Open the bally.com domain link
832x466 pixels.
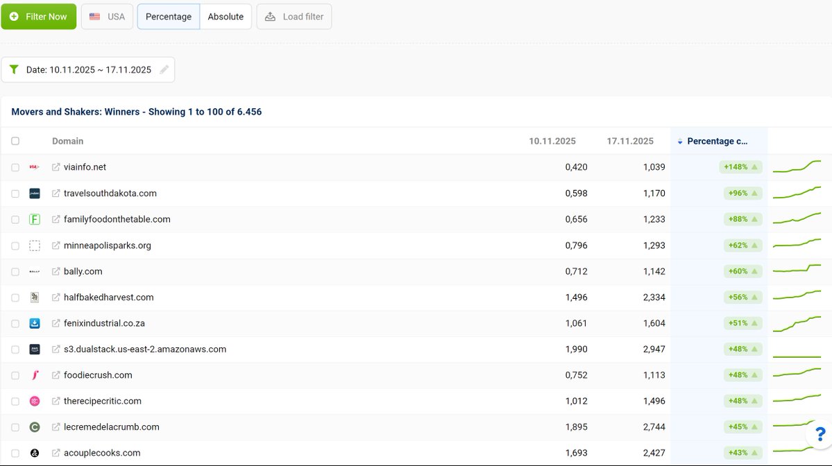click(83, 271)
